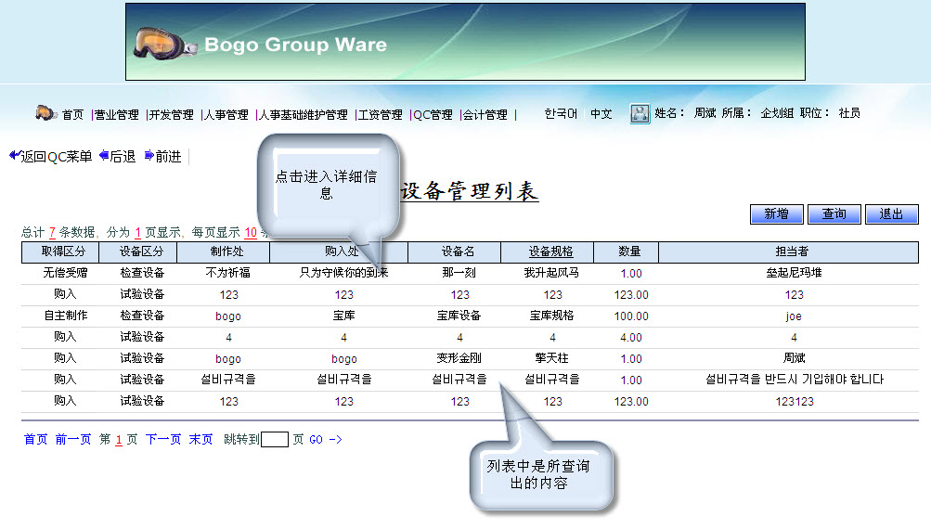Open the 首页 menu item
This screenshot has width=931, height=529.
tap(72, 114)
